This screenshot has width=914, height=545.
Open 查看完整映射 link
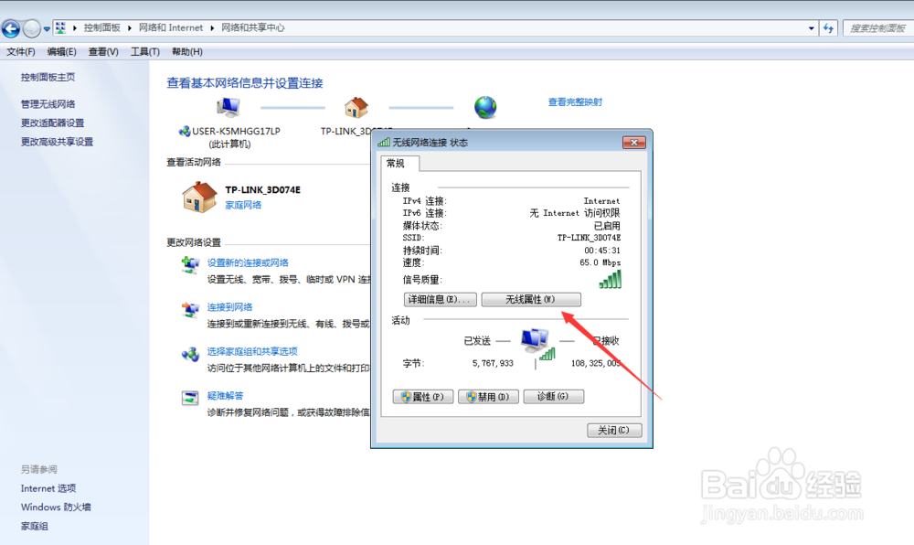574,102
